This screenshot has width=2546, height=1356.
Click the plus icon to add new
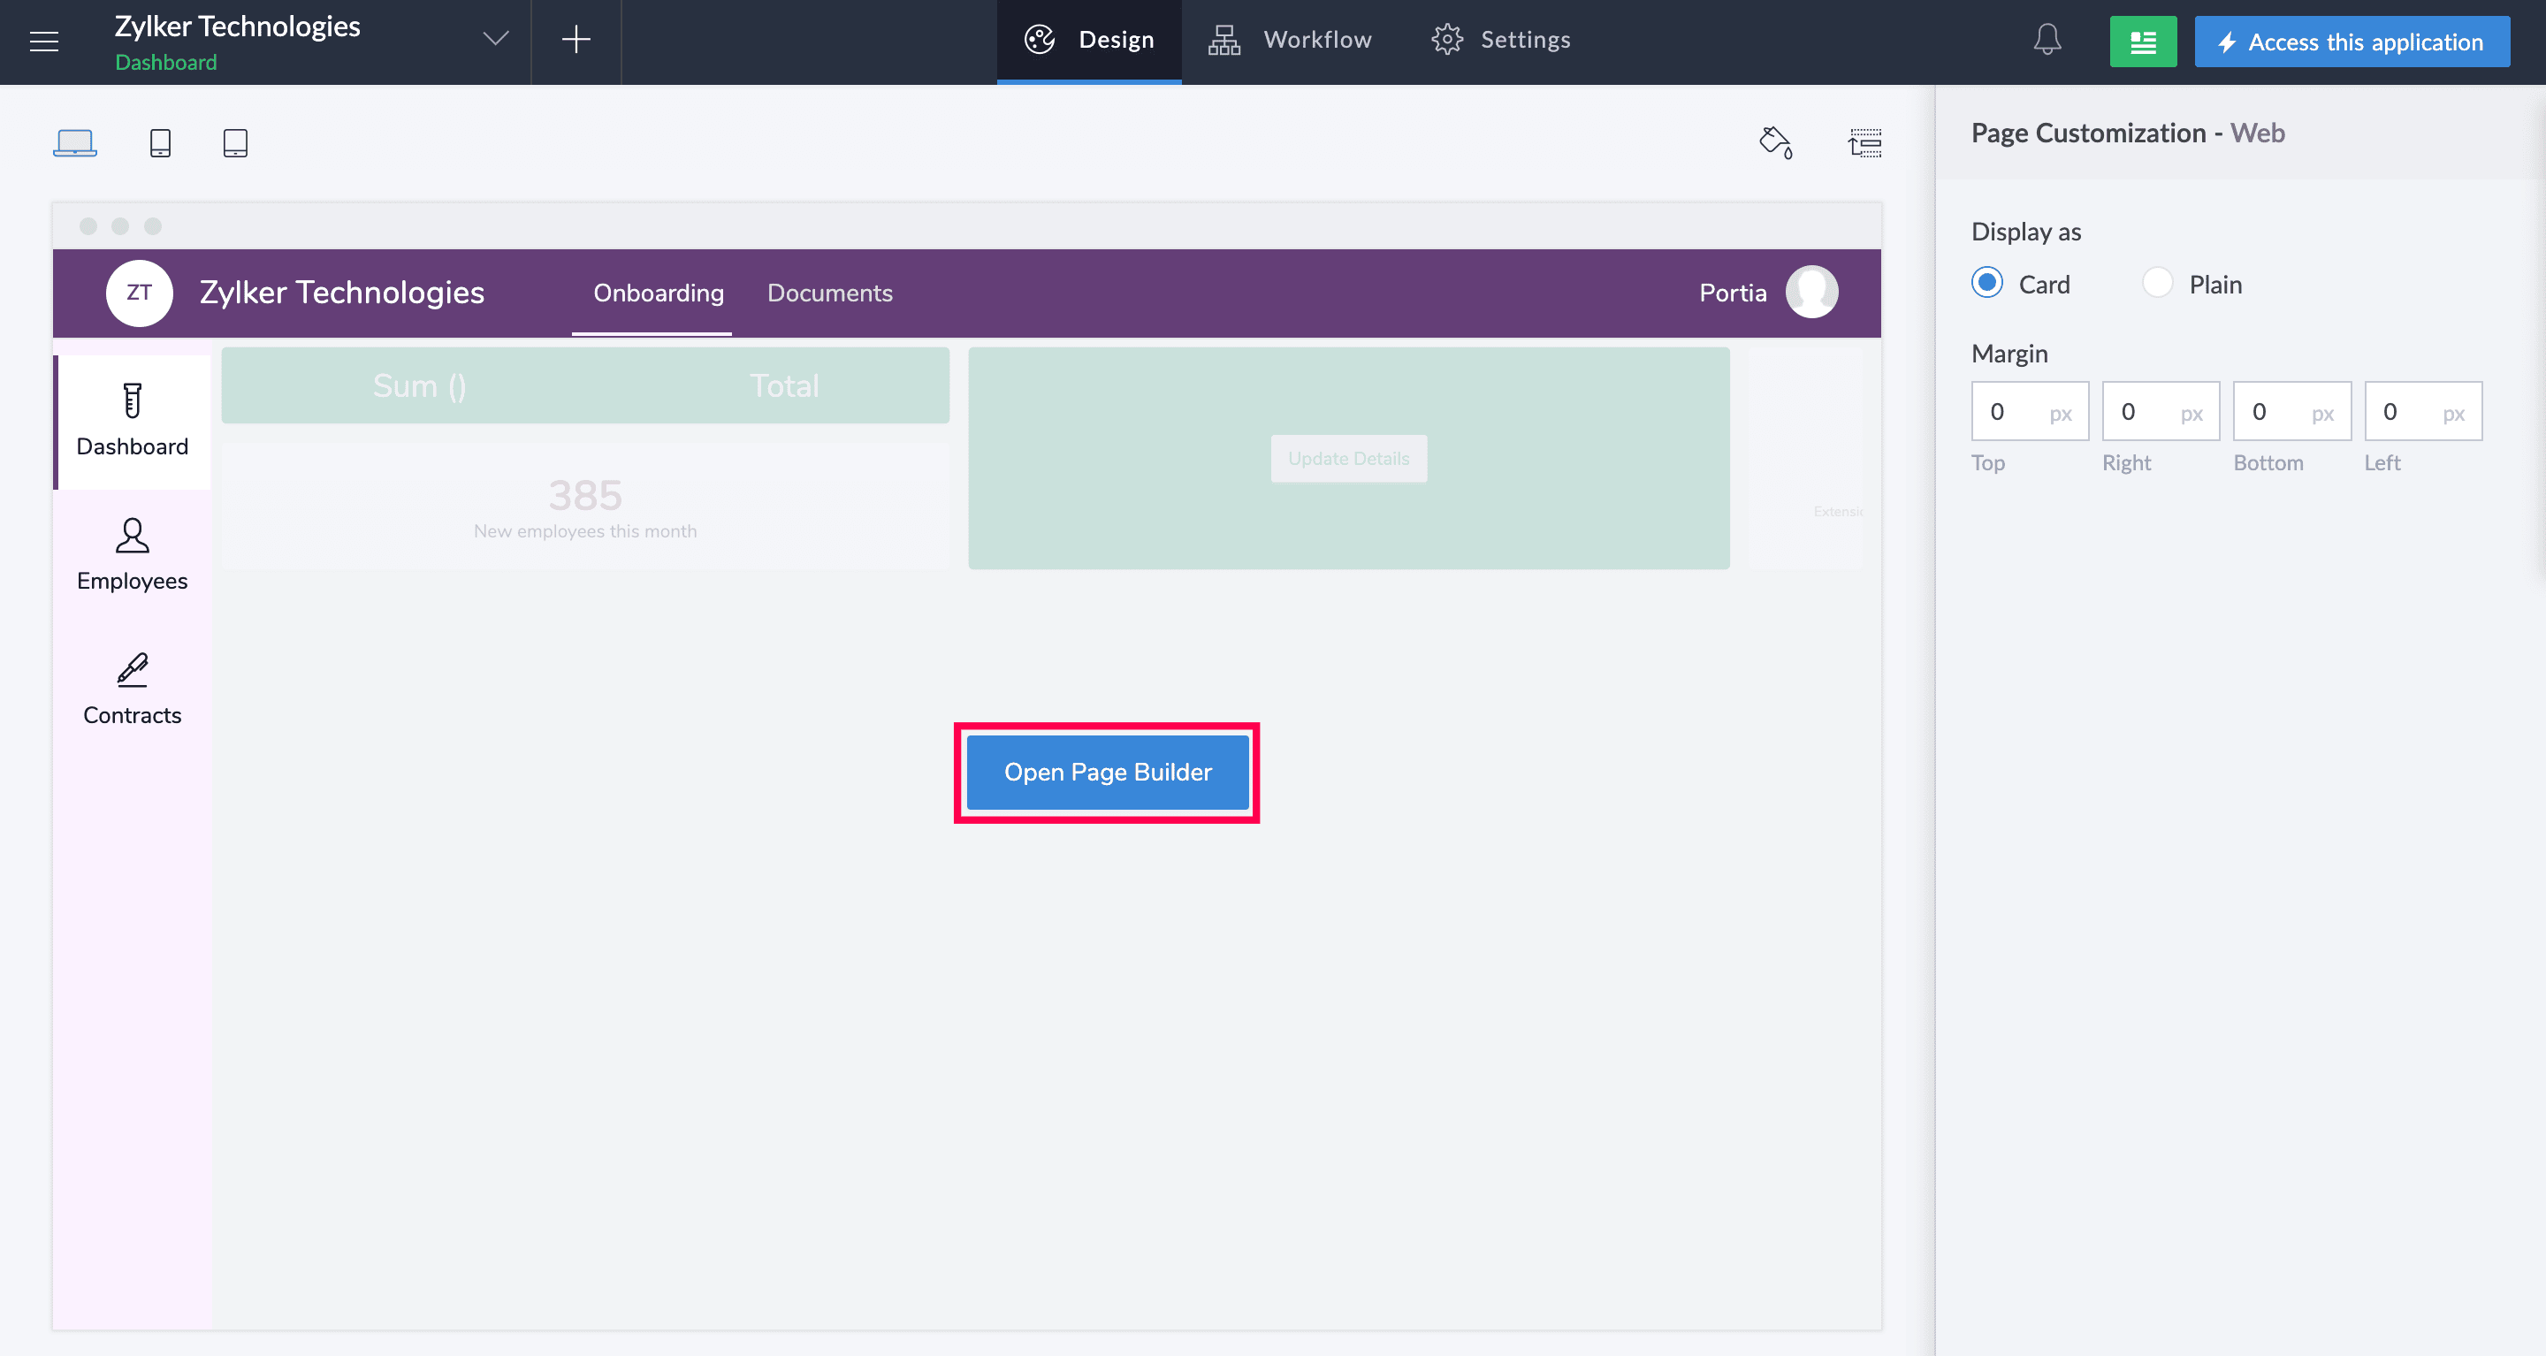click(576, 41)
